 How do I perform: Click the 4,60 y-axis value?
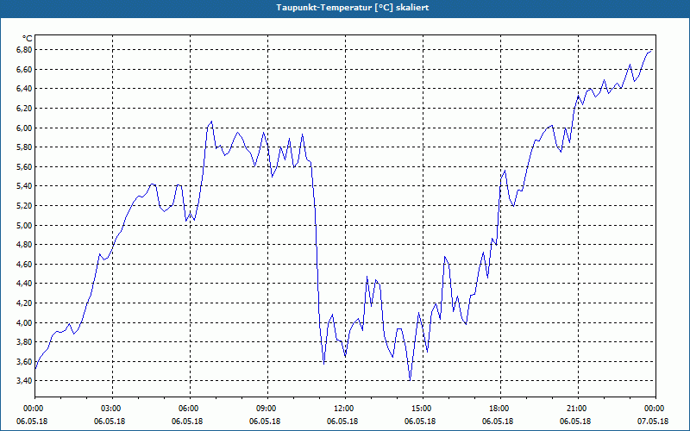point(25,265)
